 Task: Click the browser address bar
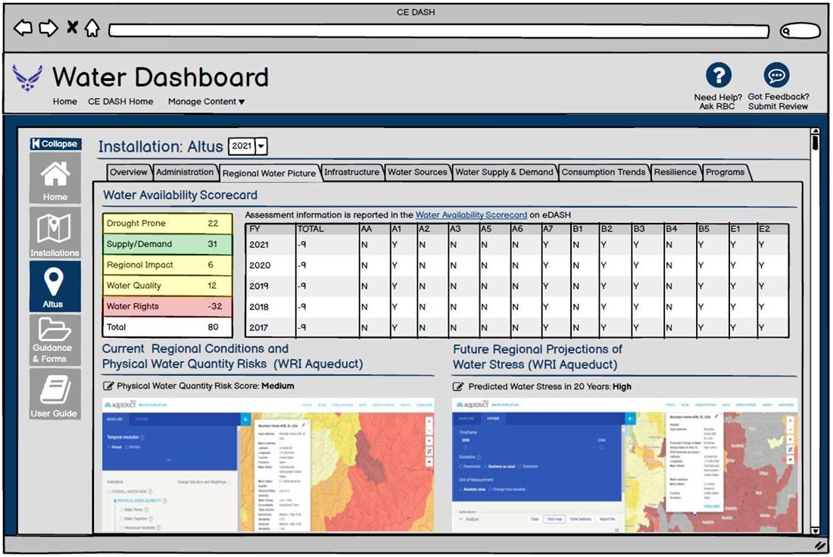tap(439, 31)
